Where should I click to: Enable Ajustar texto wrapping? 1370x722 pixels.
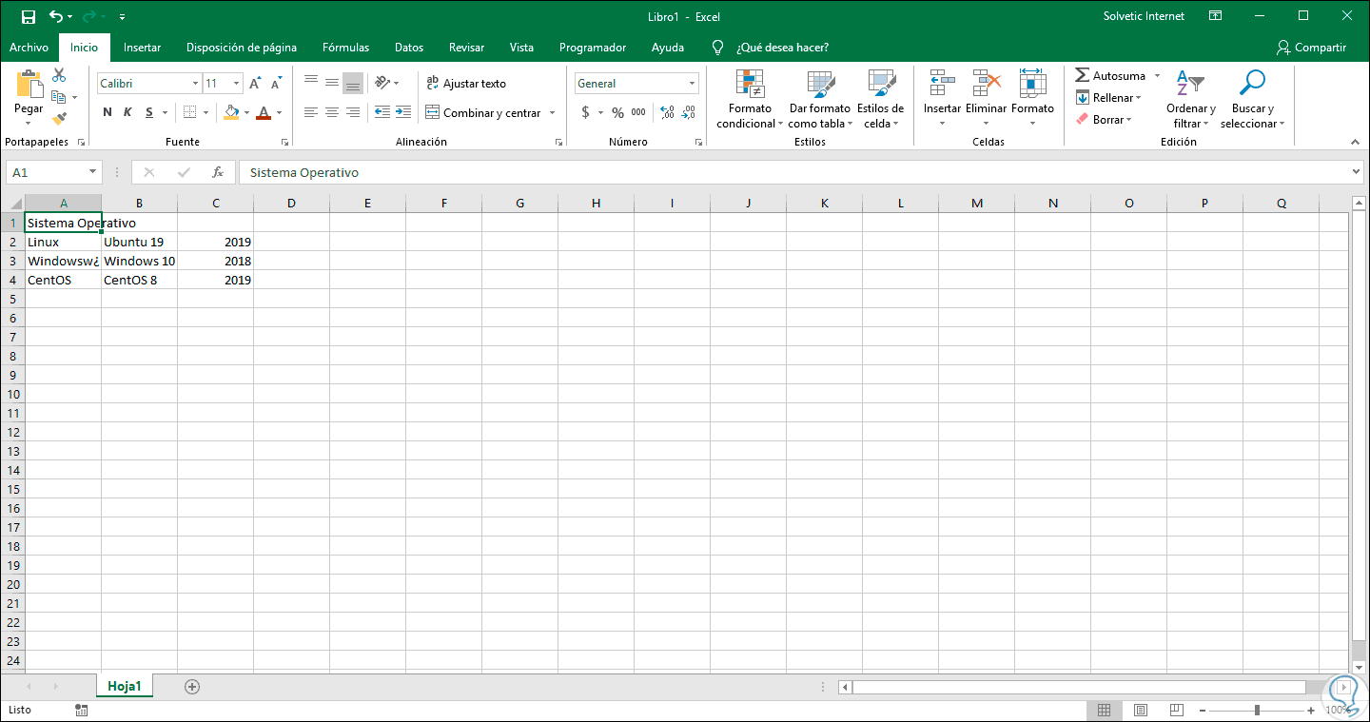tap(466, 84)
